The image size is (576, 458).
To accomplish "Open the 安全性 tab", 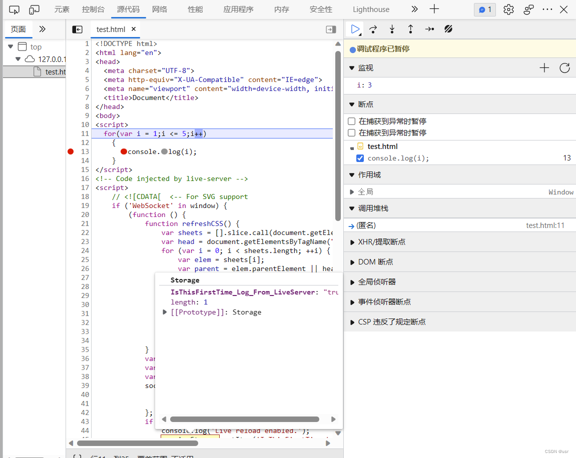I will pyautogui.click(x=321, y=9).
